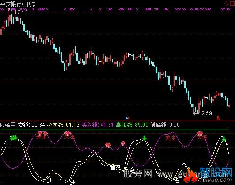
Task: Click the blue-red double chevron marker
Action: [x=127, y=118]
